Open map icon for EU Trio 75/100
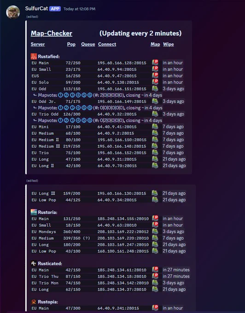Screen dimensions: 245x313 coord(155,152)
